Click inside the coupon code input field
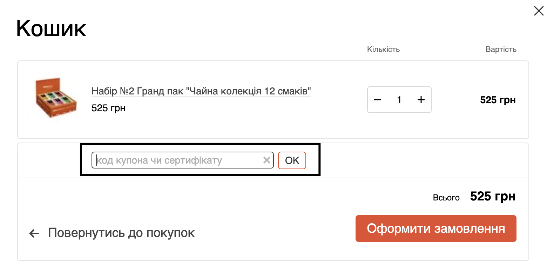Viewport: 547px width, 271px height. (175, 160)
